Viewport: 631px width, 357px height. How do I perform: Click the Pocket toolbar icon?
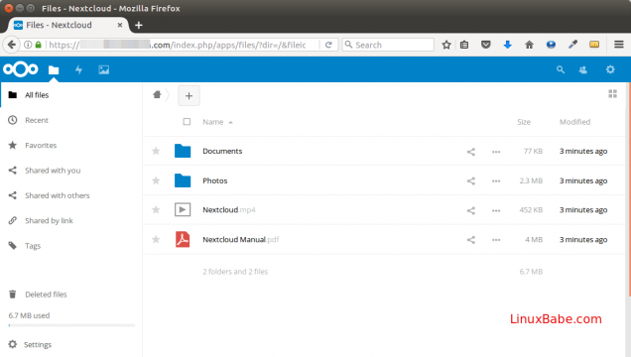pos(486,45)
